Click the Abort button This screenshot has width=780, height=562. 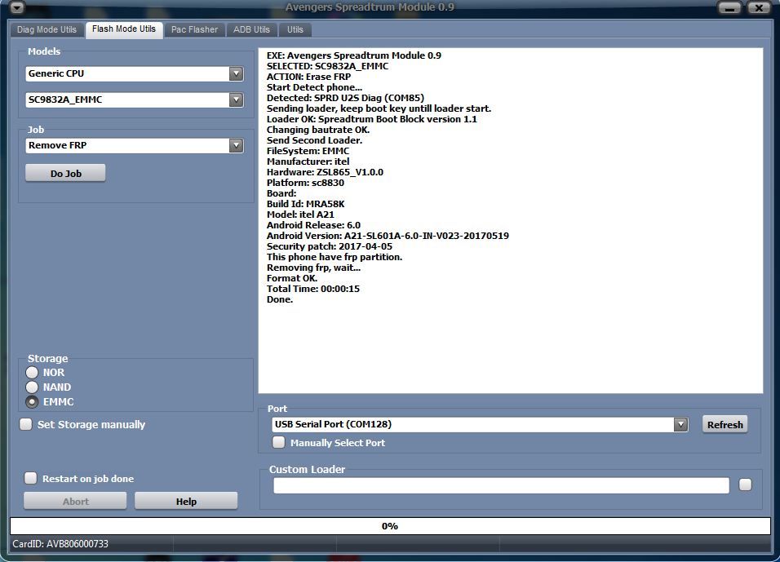click(75, 501)
